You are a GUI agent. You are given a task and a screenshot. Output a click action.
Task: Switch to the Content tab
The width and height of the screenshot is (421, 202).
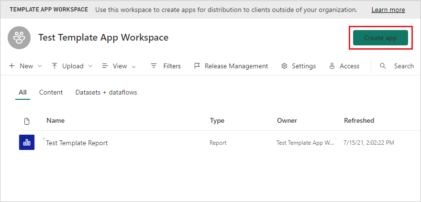tap(51, 92)
